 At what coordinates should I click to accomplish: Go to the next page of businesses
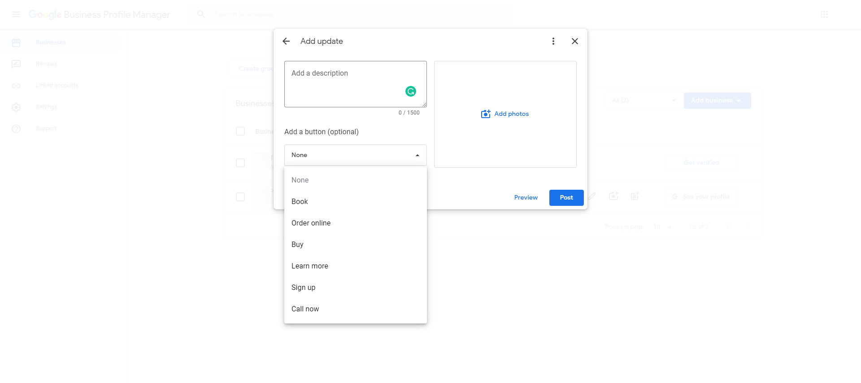click(x=748, y=226)
